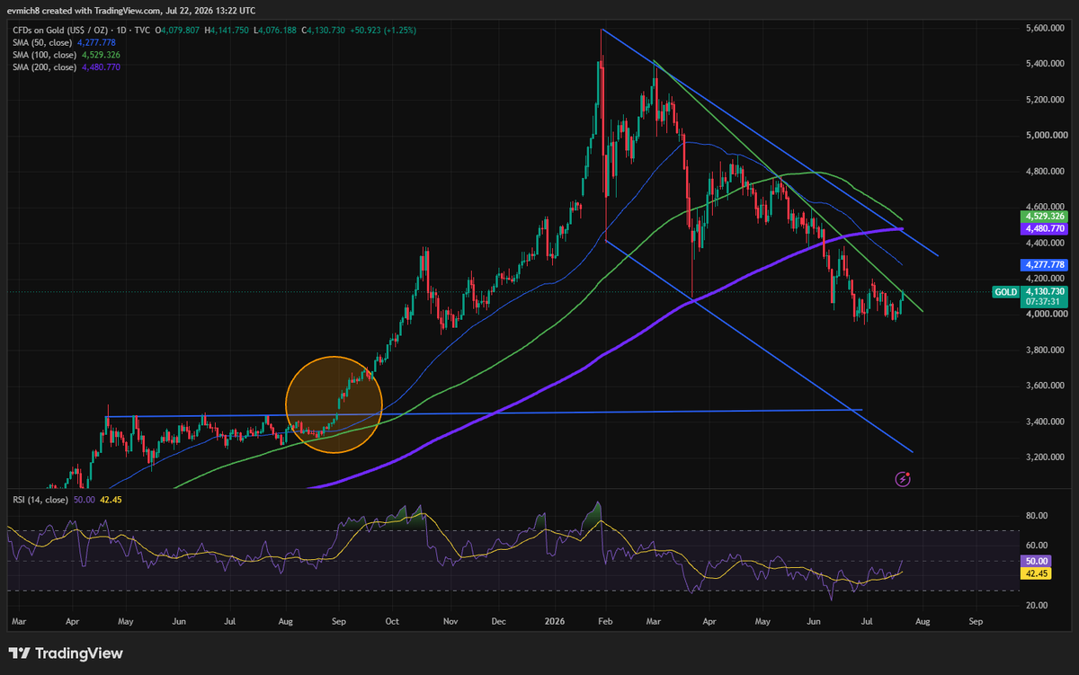This screenshot has height=675, width=1079.
Task: Click the 4,000.000 price axis label
Action: coord(1045,315)
